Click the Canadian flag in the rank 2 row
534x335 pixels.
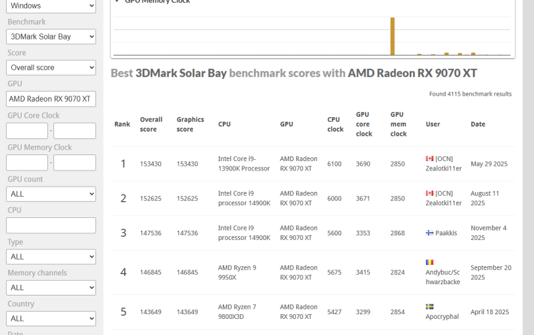429,193
